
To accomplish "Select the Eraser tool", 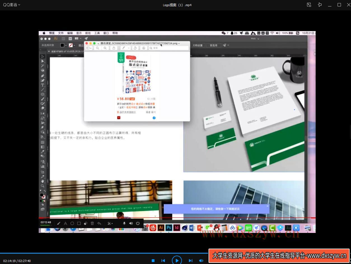I will pos(43,108).
